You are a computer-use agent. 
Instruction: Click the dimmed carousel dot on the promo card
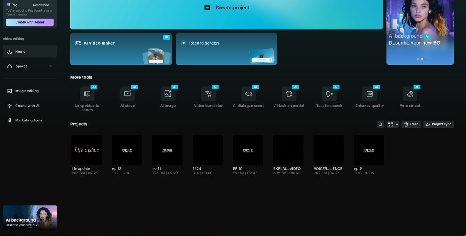coord(418,59)
